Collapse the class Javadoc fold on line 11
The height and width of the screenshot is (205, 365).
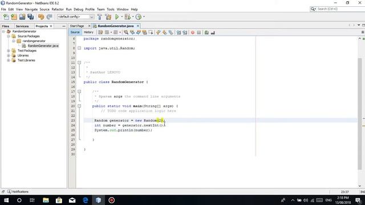[x=79, y=63]
